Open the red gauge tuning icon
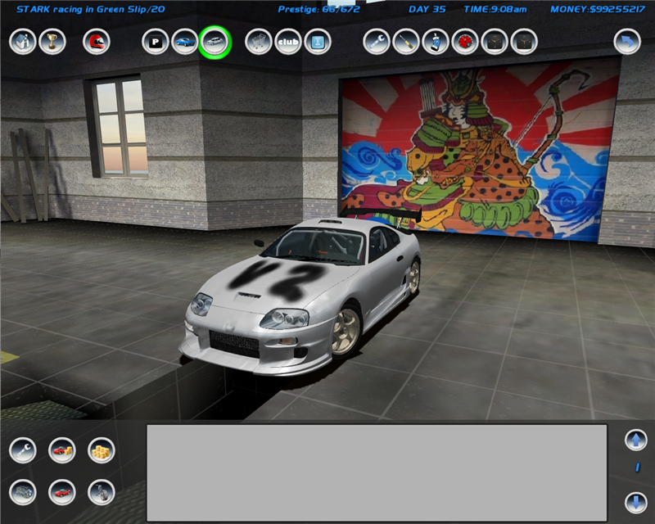Viewport: 655px width, 524px height. pos(465,42)
